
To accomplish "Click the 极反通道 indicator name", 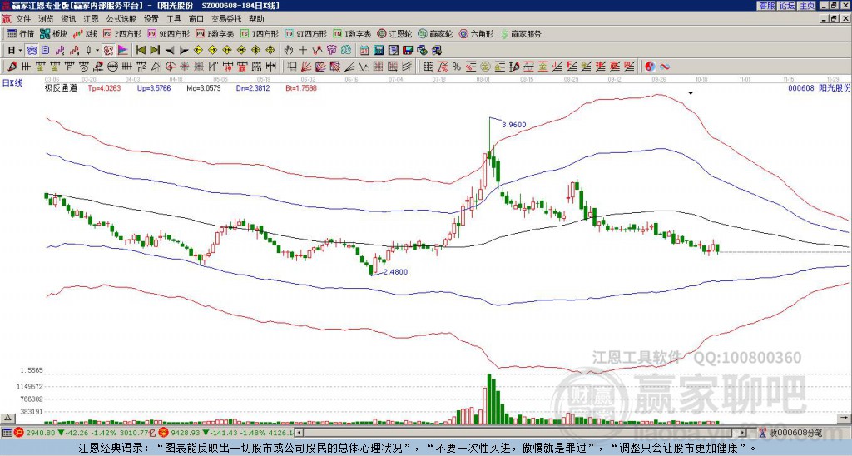I will 61,87.
